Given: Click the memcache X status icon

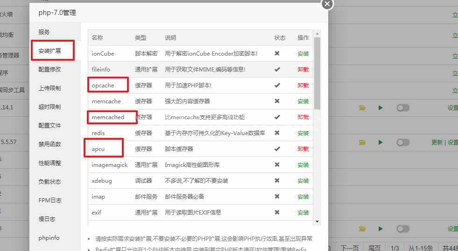Looking at the screenshot, I should coord(277,101).
